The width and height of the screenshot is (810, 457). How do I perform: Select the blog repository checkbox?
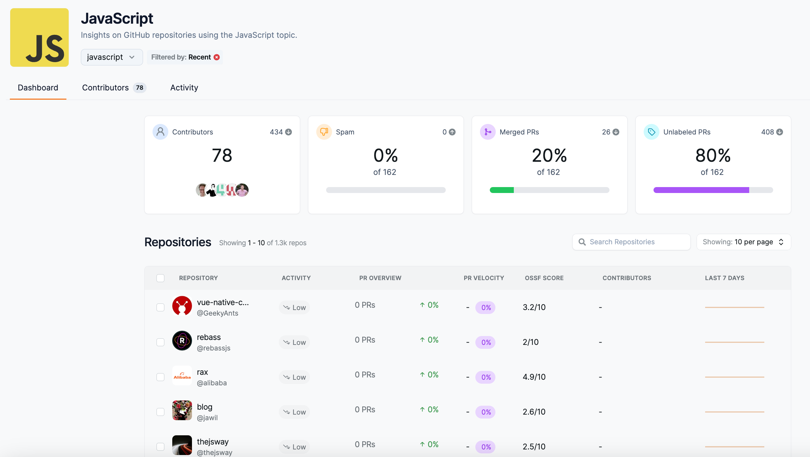tap(160, 412)
